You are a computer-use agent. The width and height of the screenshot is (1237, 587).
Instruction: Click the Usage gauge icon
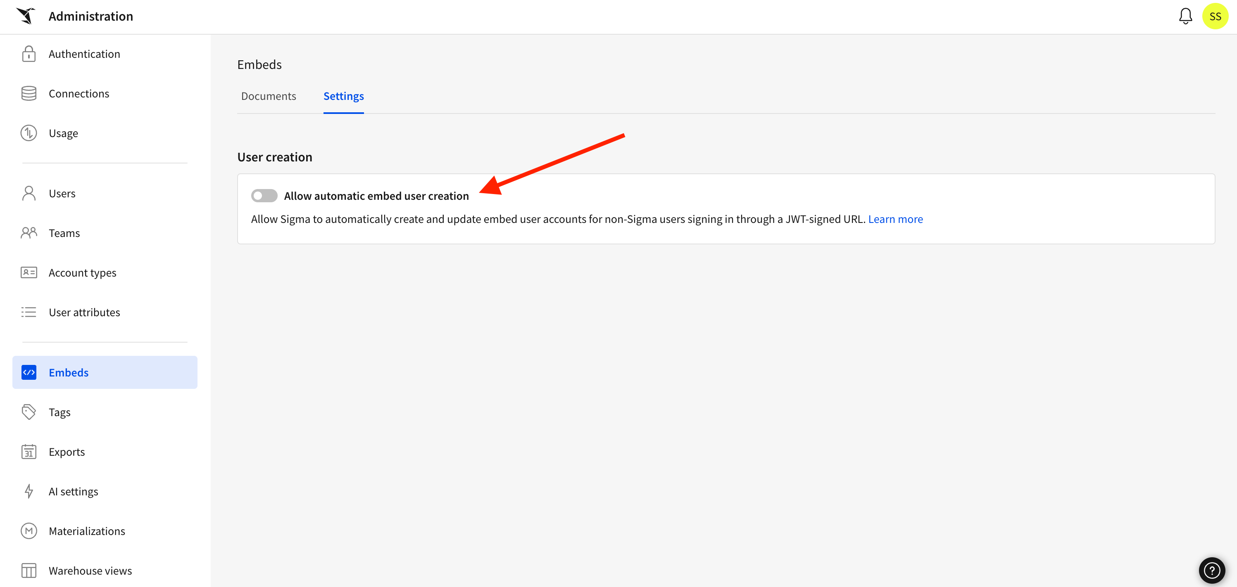[x=29, y=133]
